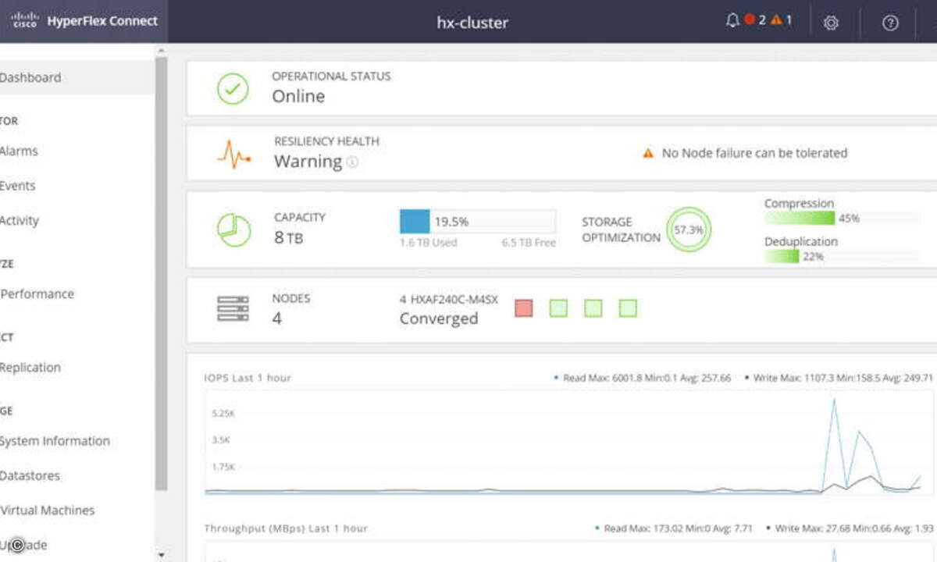Select the red failed node square
This screenshot has height=562, width=937.
pyautogui.click(x=524, y=308)
